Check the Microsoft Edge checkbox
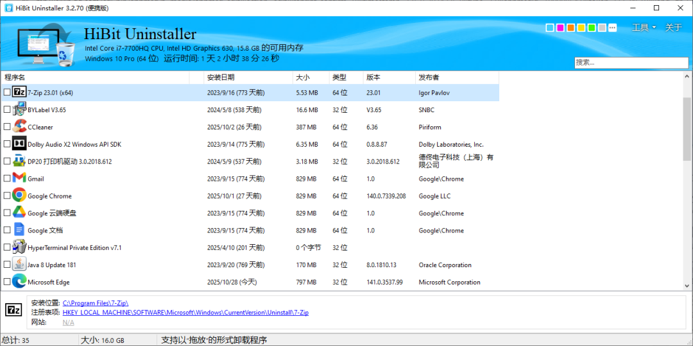The width and height of the screenshot is (693, 346). [x=6, y=281]
